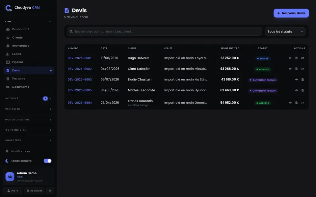The width and height of the screenshot is (316, 197).
Task: Open Dashboard in the sidebar
Action: tap(29, 29)
